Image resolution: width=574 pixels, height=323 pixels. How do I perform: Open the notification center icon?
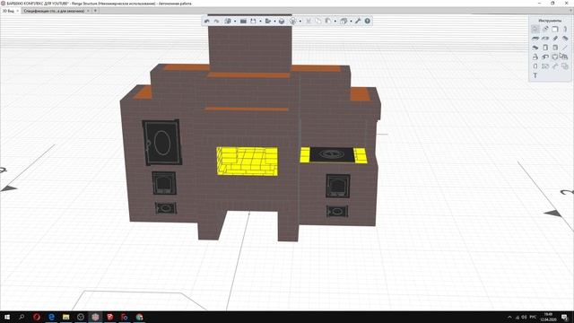coord(564,317)
